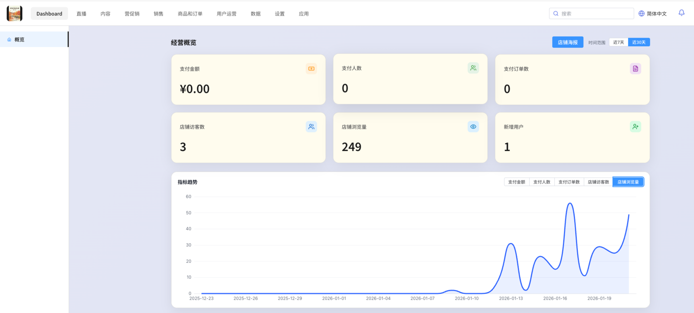Select the 近30天 time range
694x313 pixels.
tap(639, 42)
